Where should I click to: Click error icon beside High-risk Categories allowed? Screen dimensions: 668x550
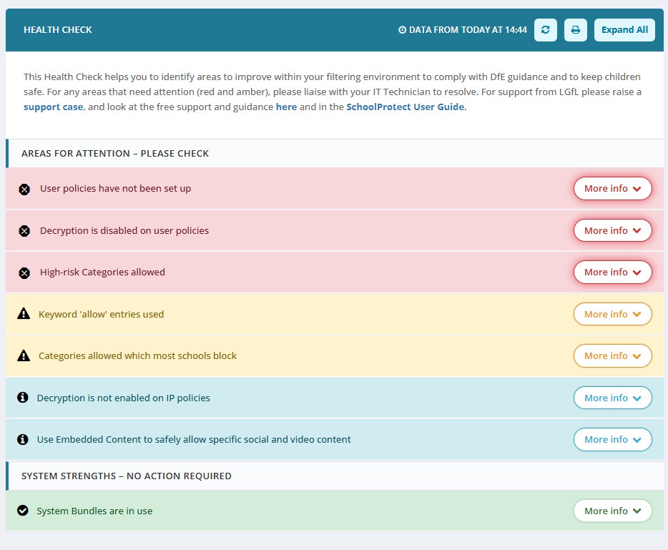[24, 272]
